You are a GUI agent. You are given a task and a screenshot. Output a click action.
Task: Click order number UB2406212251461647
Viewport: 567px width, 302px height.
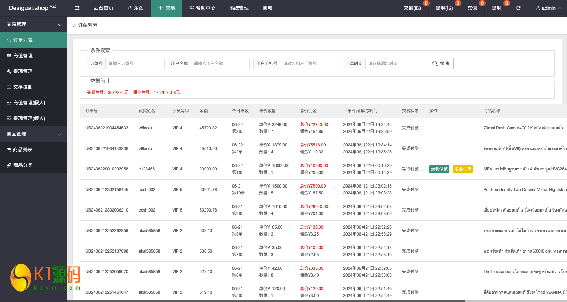point(107,292)
